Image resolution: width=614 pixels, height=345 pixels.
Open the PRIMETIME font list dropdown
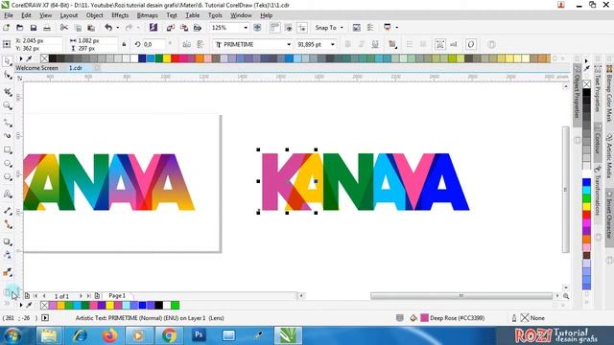coord(289,45)
